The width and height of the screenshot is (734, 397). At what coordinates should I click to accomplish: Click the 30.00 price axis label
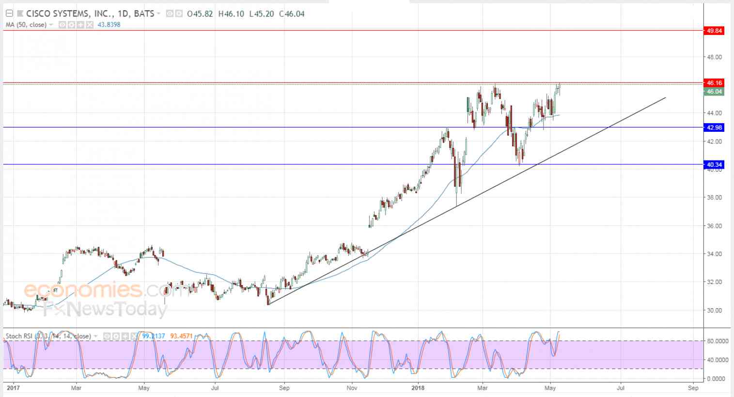715,311
